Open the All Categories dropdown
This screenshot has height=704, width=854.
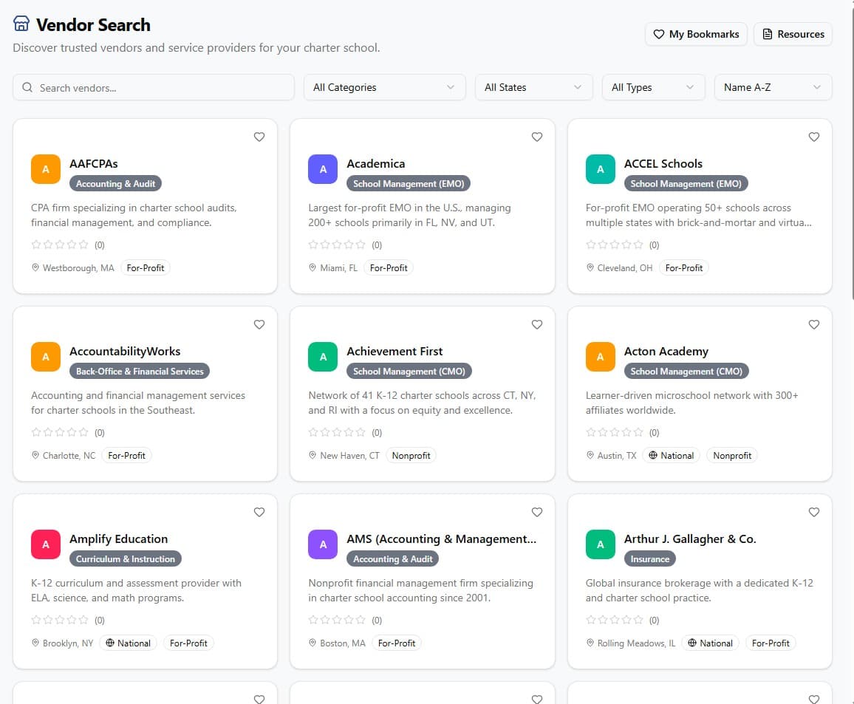(x=384, y=87)
